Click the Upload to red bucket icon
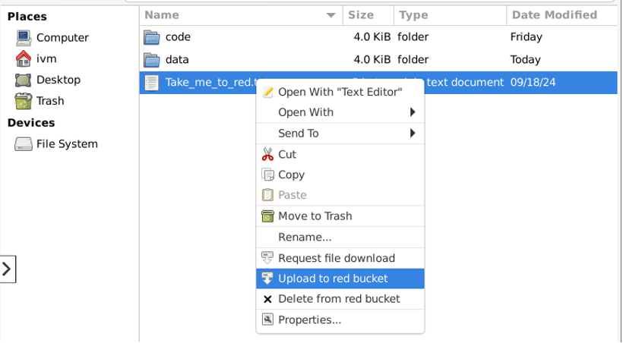The image size is (623, 343). coord(267,278)
